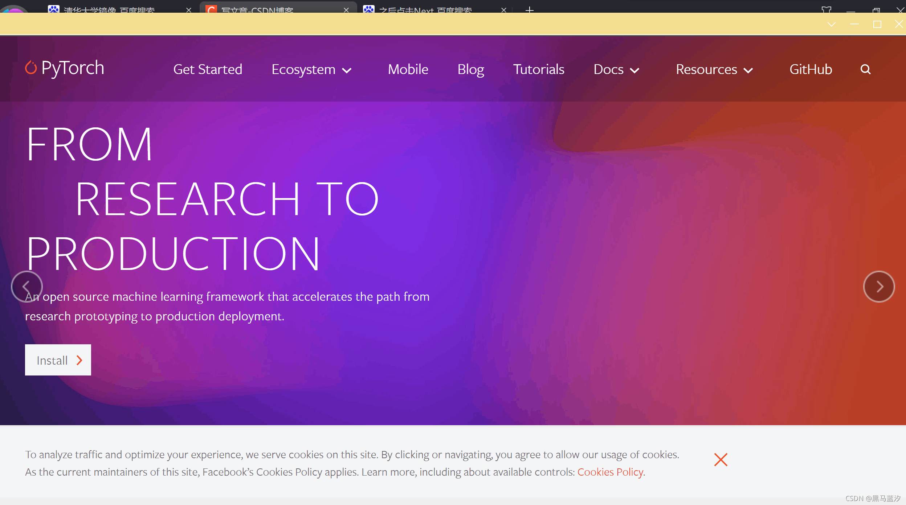
Task: Open the site search magnifier icon
Action: click(x=865, y=69)
